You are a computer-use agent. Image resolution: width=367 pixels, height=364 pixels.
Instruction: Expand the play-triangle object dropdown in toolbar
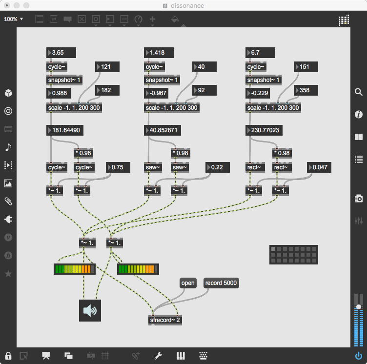click(110, 25)
